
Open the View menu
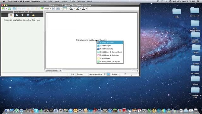pos(57,1)
